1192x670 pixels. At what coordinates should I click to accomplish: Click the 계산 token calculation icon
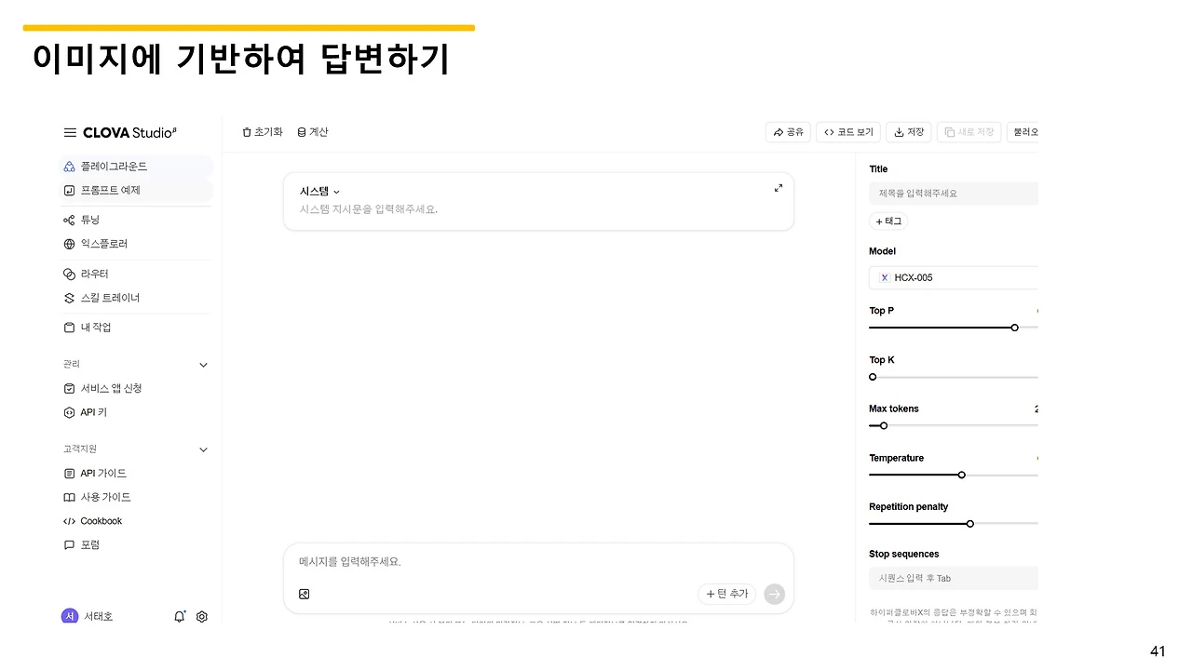point(302,131)
